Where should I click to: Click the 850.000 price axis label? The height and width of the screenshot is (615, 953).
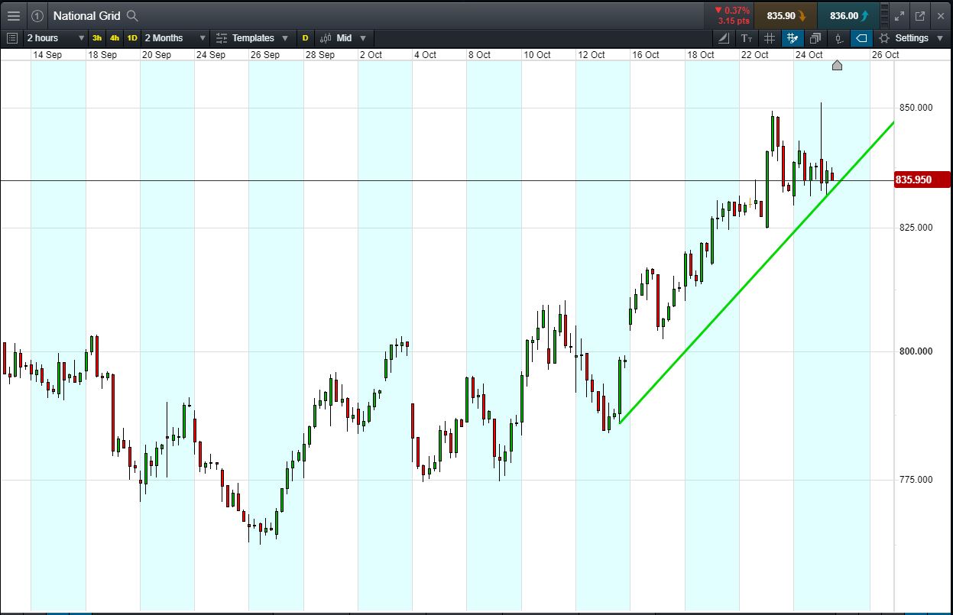click(915, 108)
